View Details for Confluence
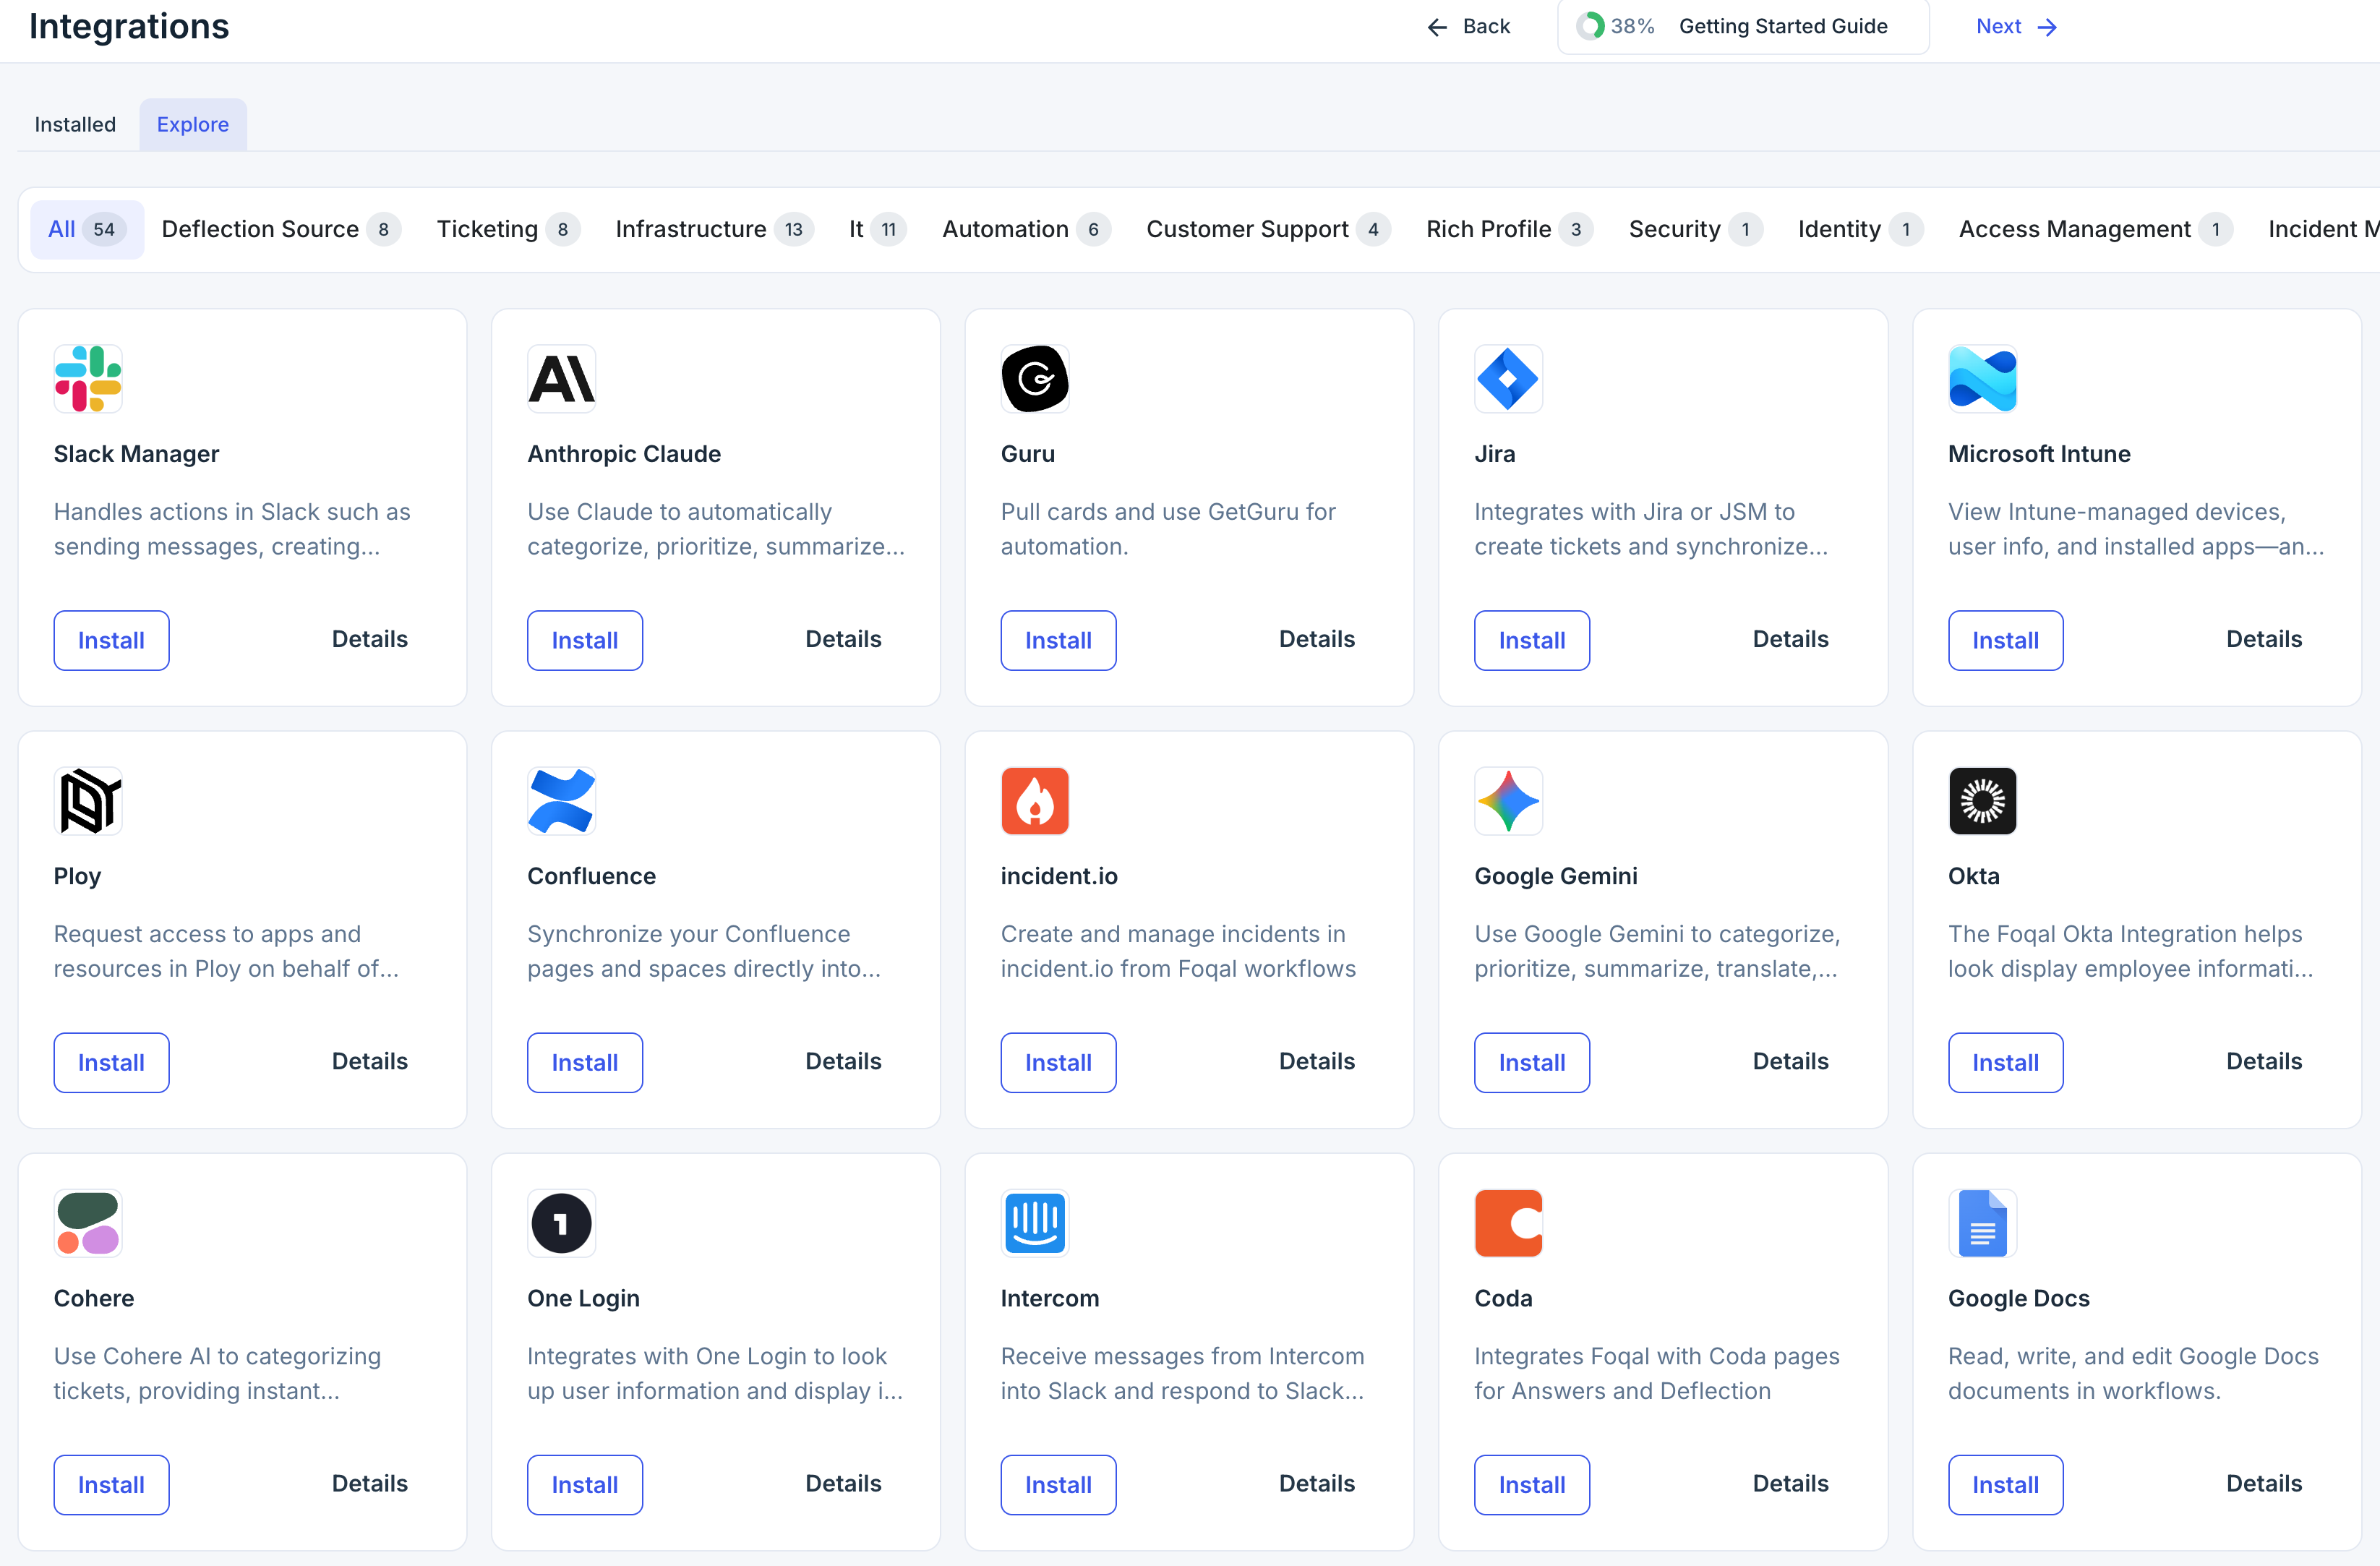This screenshot has height=1566, width=2380. [843, 1061]
